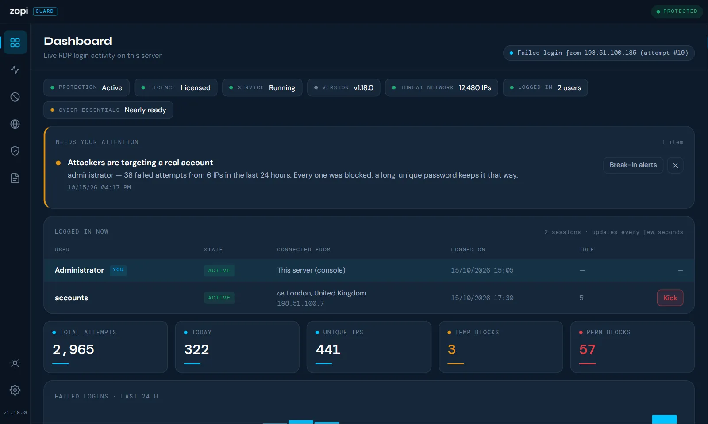Click the v1.18.0 label in sidebar bottom

(15, 413)
